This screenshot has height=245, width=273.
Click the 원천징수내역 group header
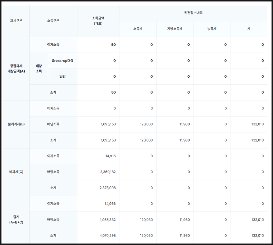(x=193, y=13)
